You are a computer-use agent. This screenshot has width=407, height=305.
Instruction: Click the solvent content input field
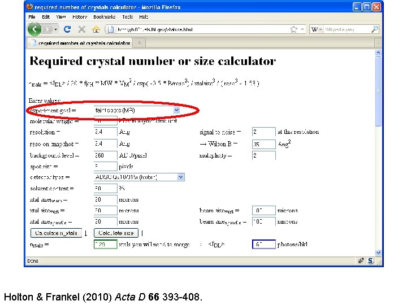tap(105, 188)
